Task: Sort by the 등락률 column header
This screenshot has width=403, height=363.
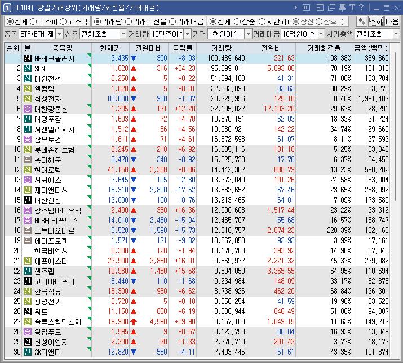Action: (x=183, y=48)
